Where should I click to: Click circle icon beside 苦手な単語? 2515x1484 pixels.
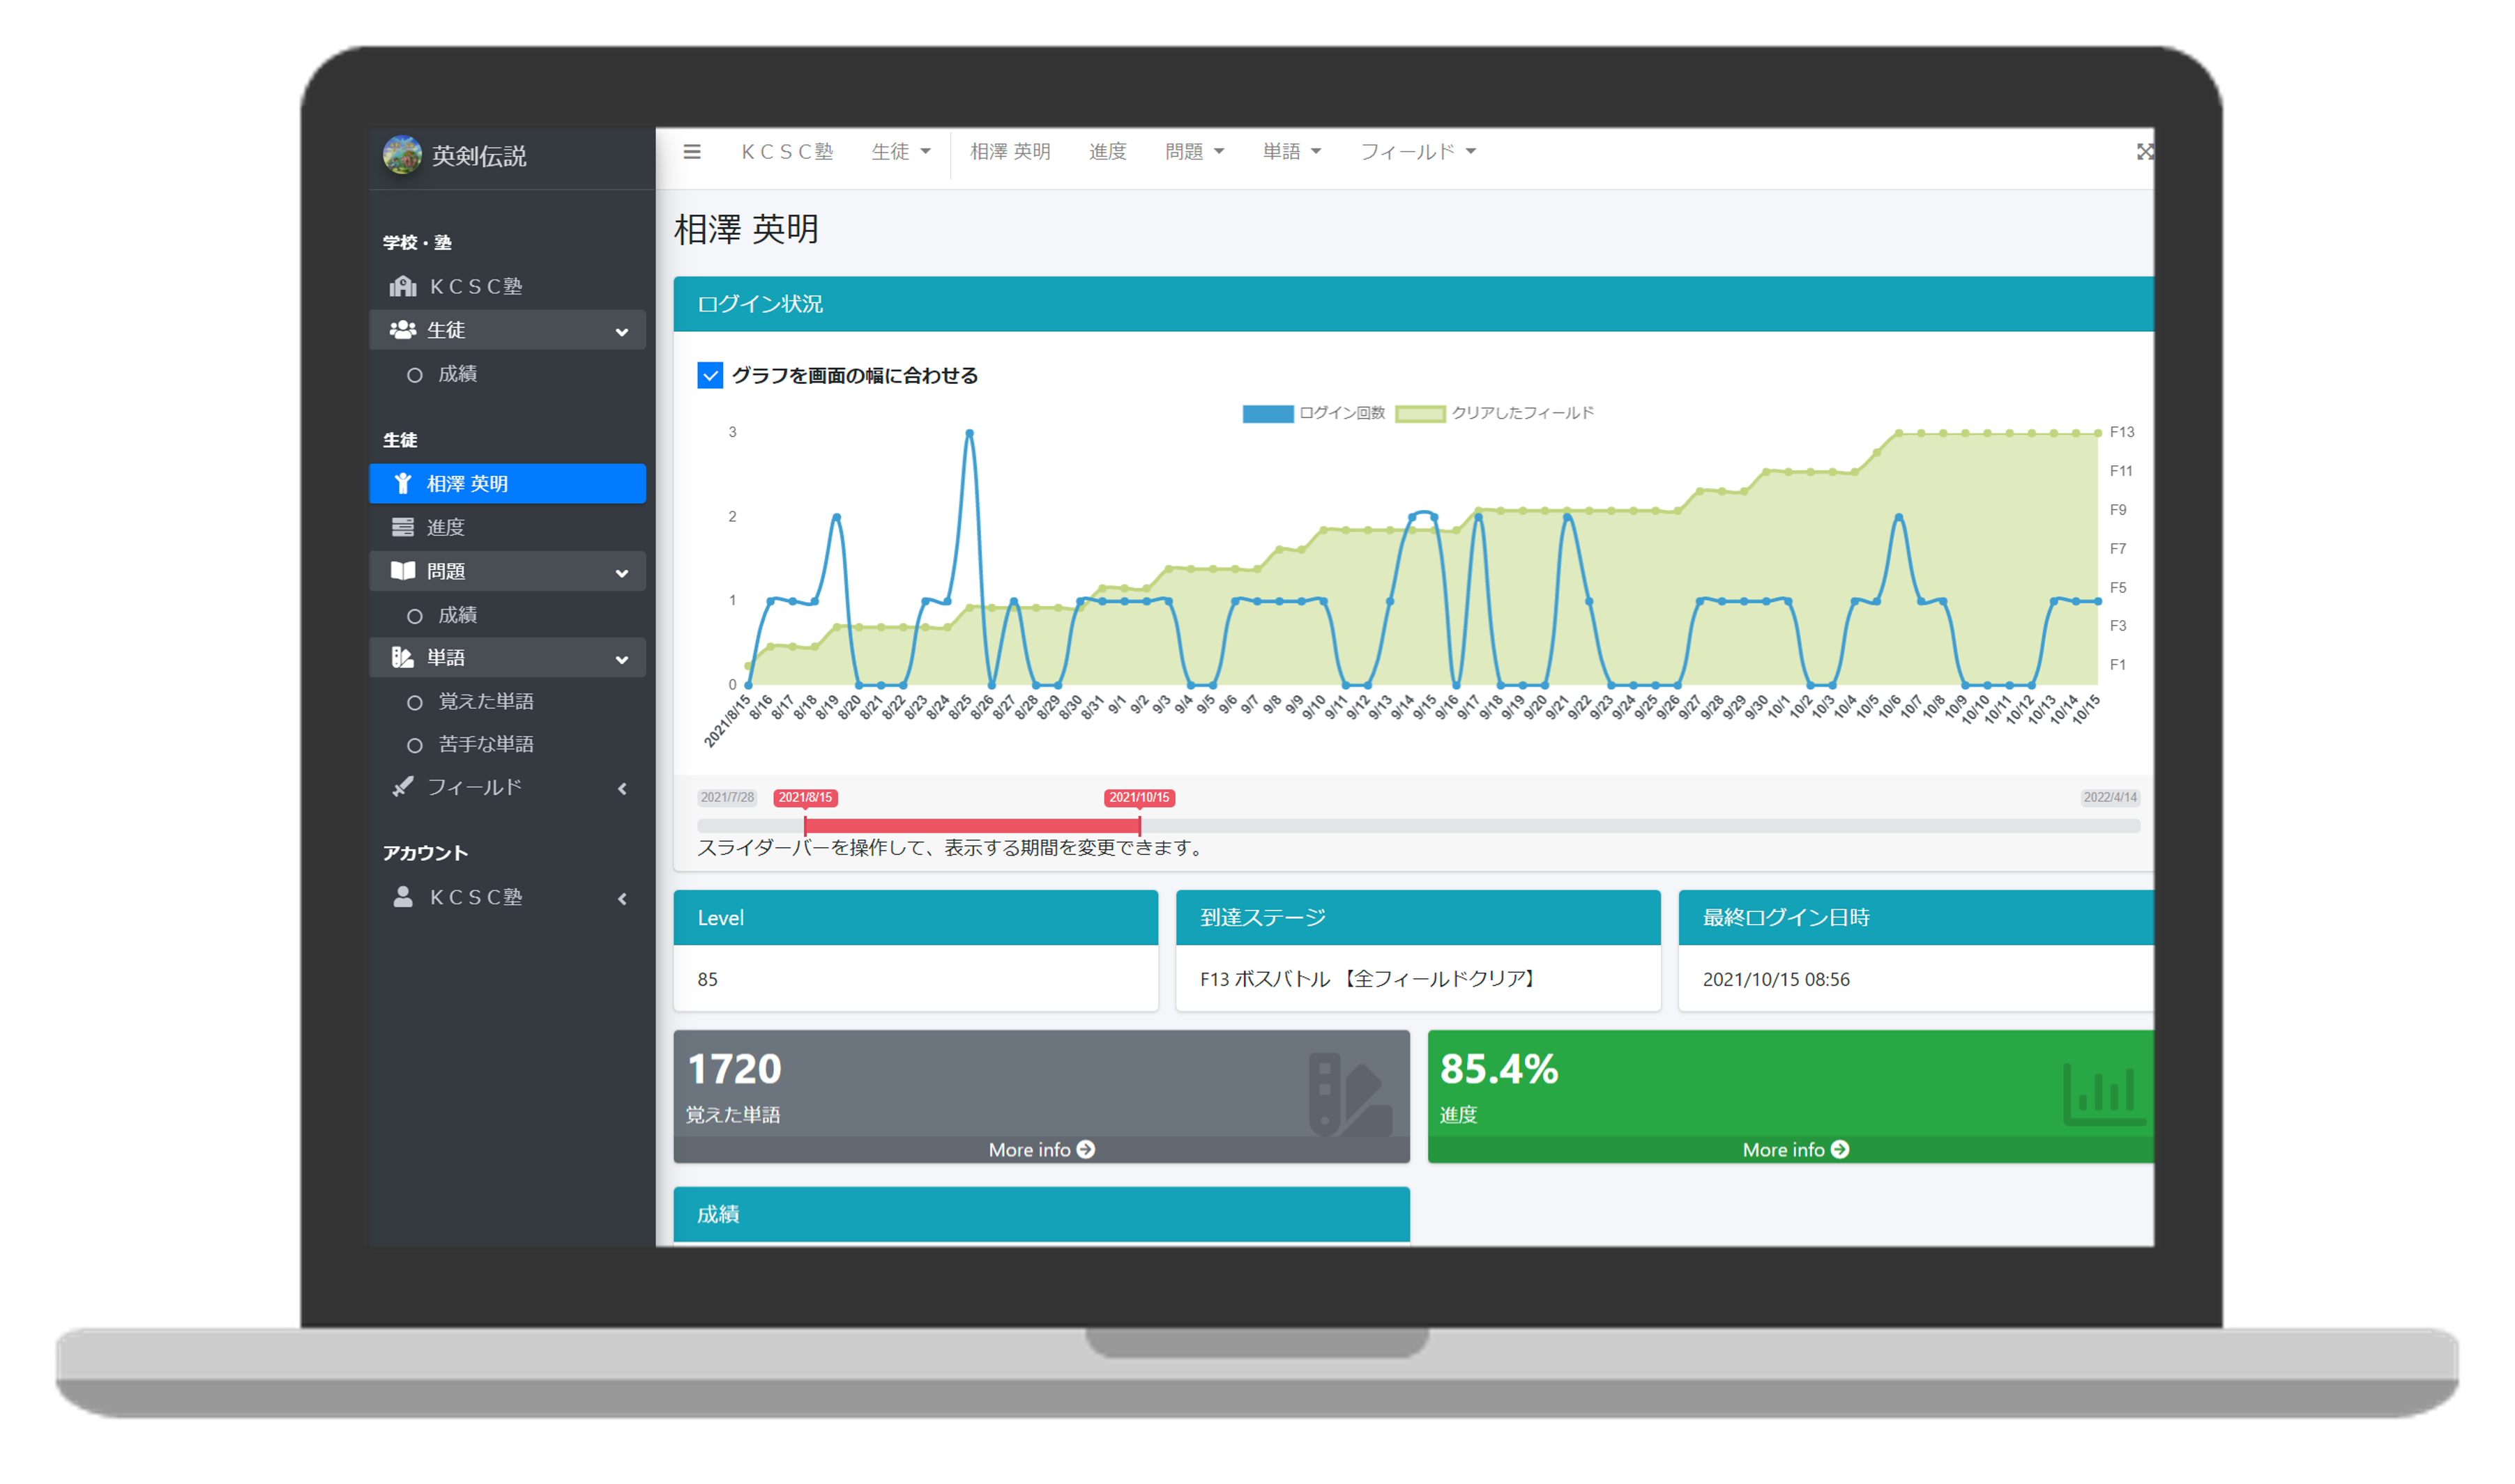click(414, 746)
